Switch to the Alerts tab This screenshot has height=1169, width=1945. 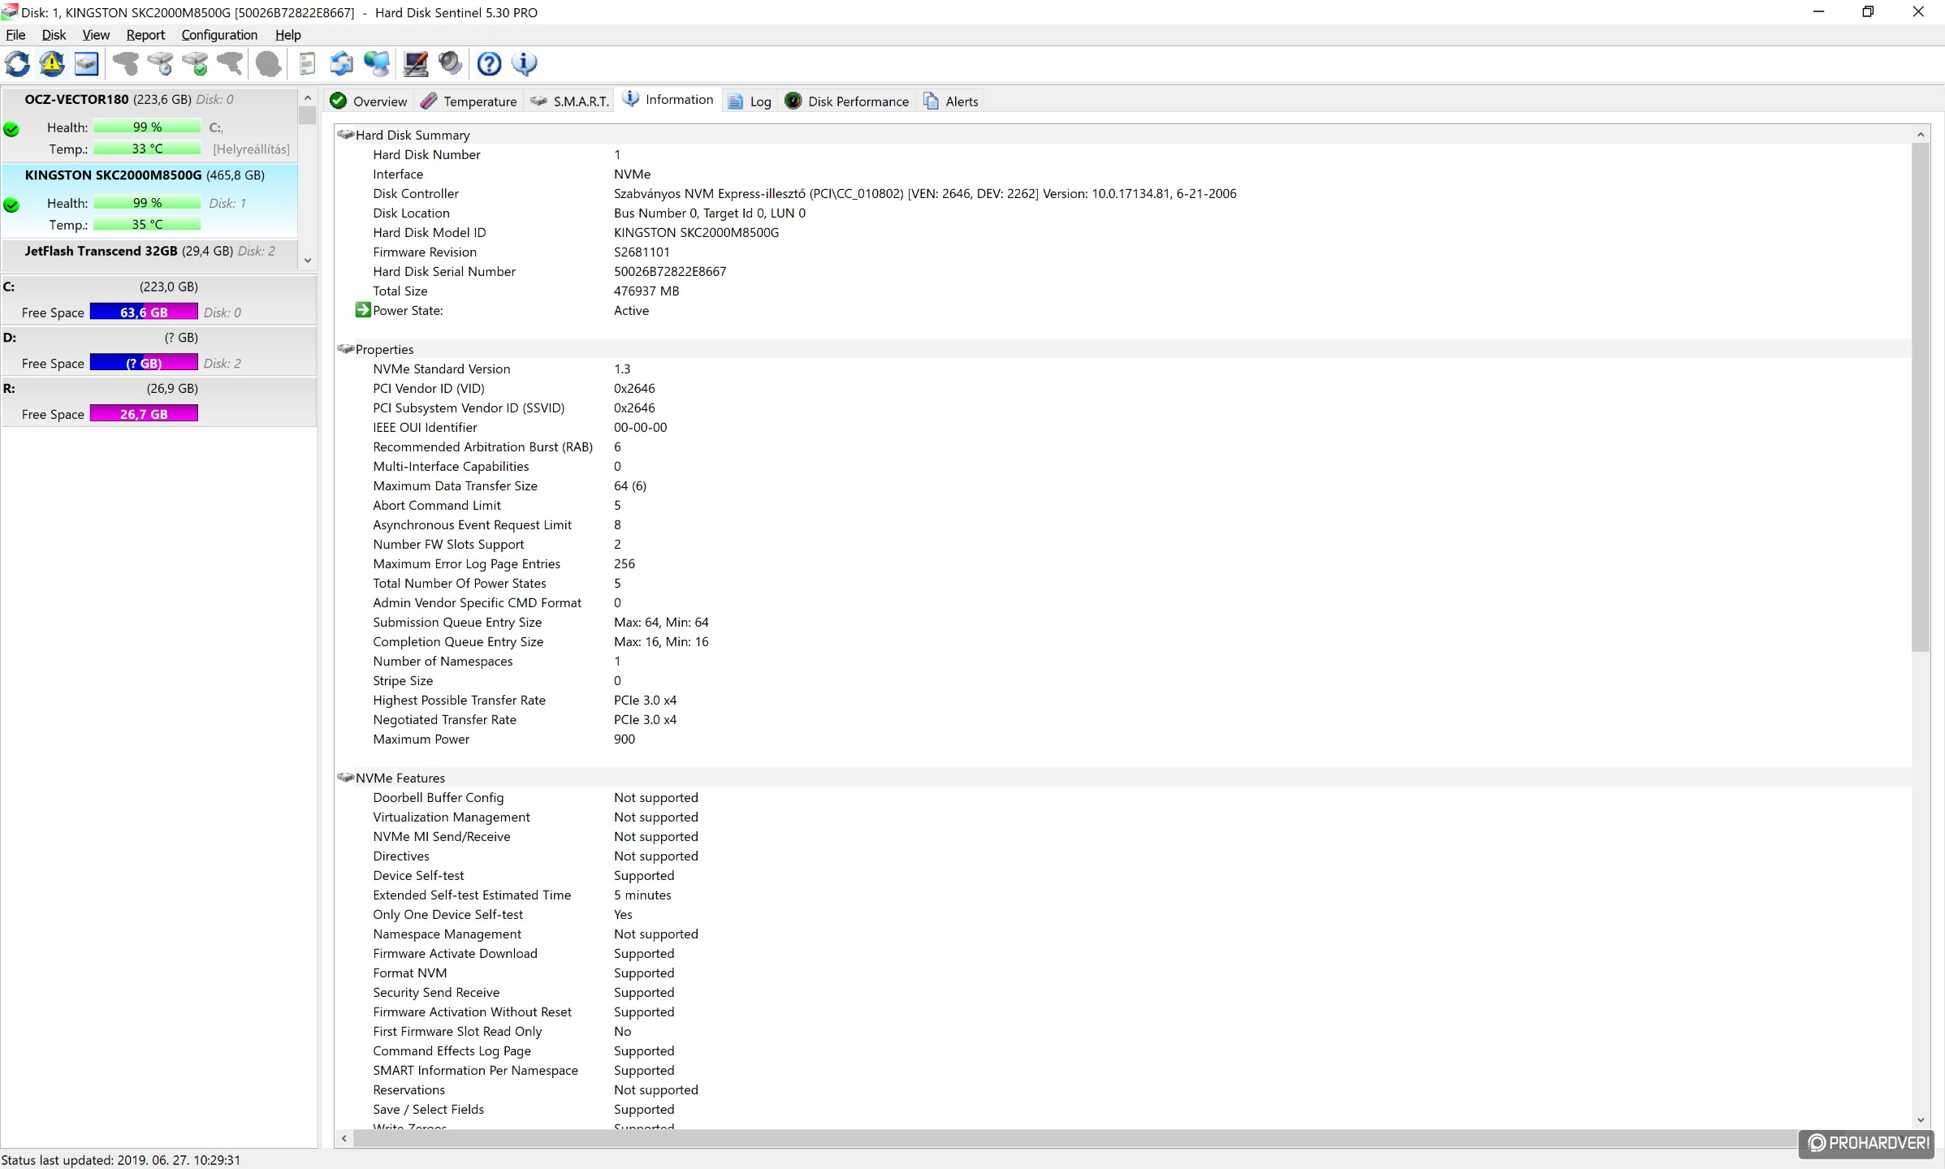(951, 101)
